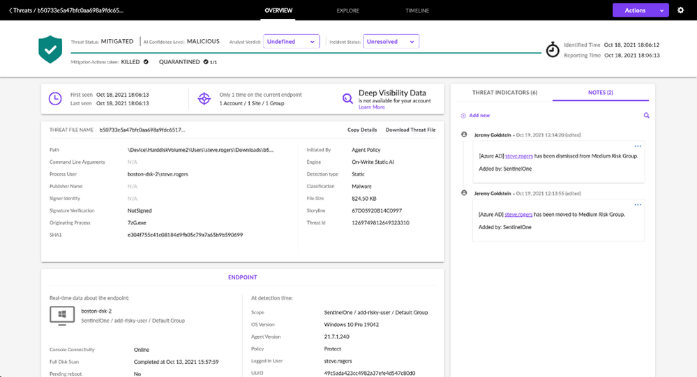Click the Threats breadcrumb label at top
Screen dimensions: 697x377
coord(22,10)
